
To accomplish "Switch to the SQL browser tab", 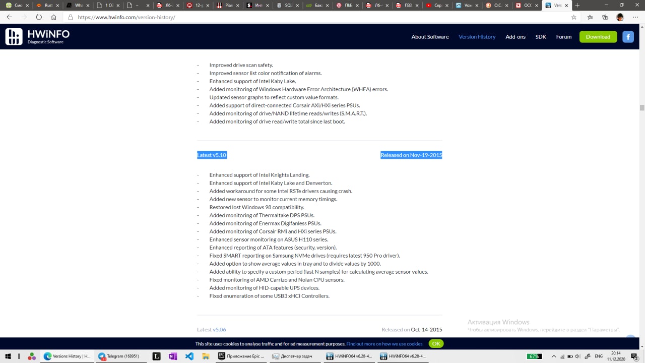I will pyautogui.click(x=287, y=6).
